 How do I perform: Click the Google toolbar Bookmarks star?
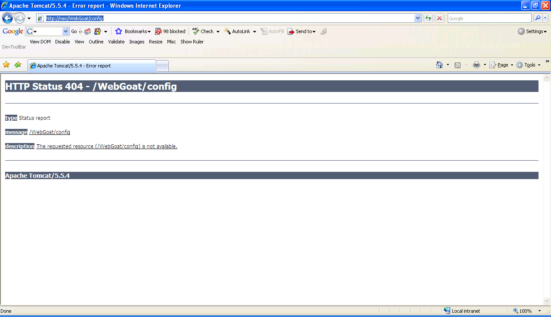119,31
